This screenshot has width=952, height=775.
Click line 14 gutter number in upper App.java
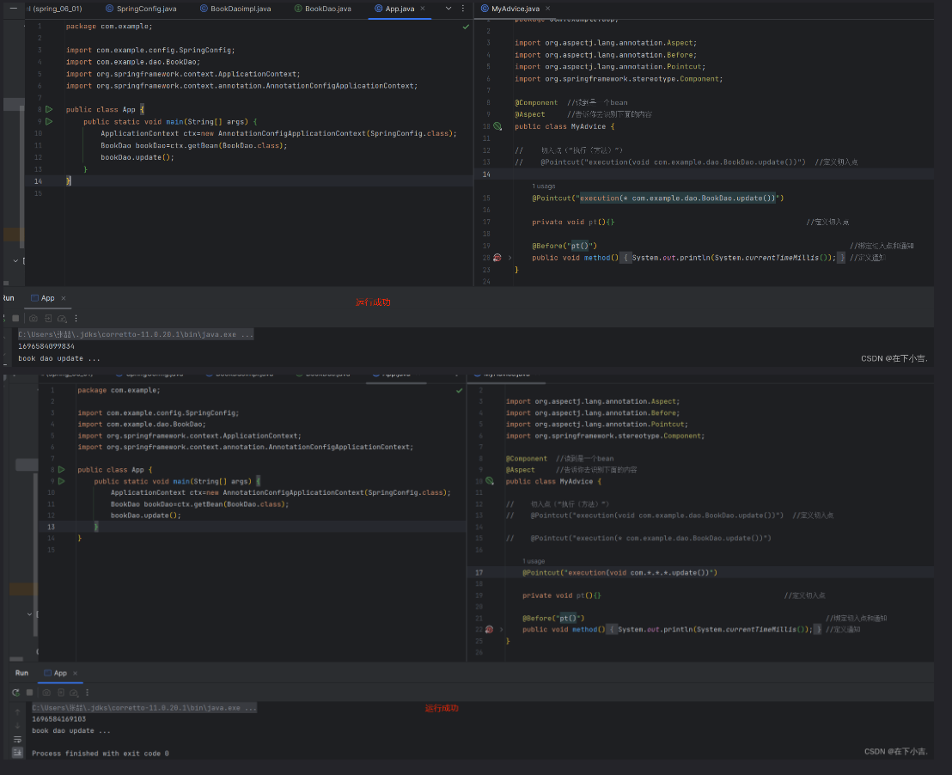(x=39, y=181)
